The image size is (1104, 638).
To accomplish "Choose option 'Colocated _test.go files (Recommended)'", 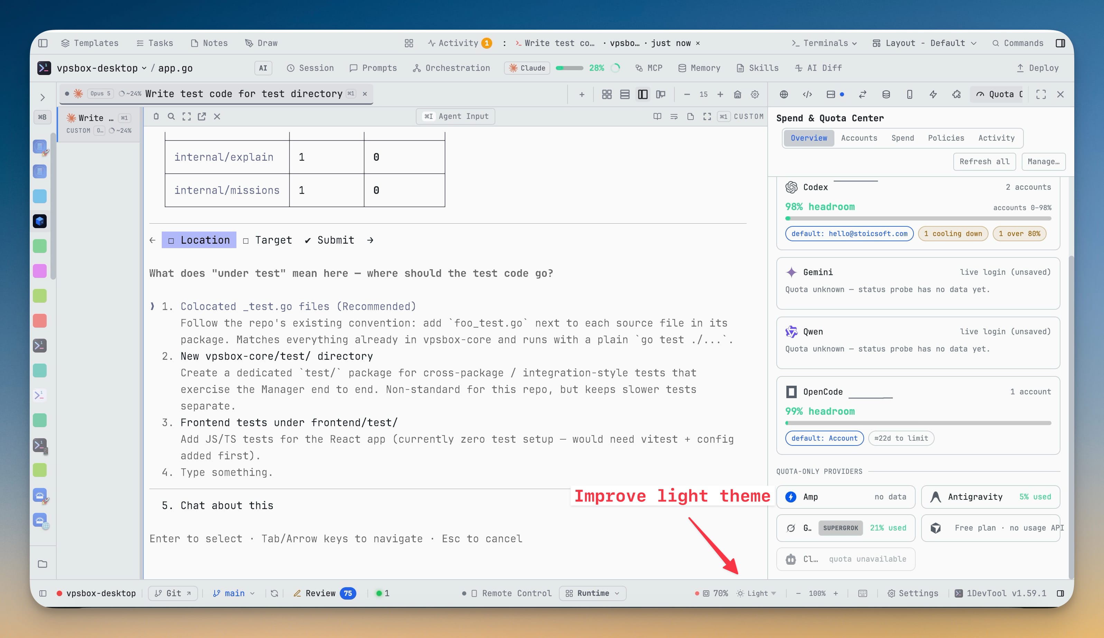I will click(298, 306).
